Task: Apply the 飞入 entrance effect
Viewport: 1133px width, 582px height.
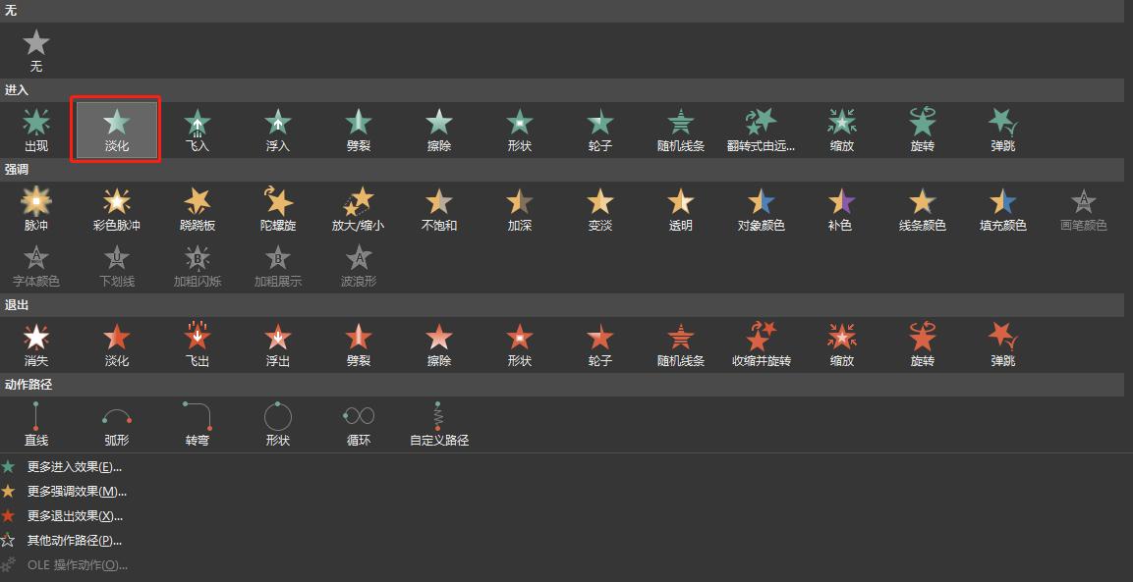Action: 197,129
